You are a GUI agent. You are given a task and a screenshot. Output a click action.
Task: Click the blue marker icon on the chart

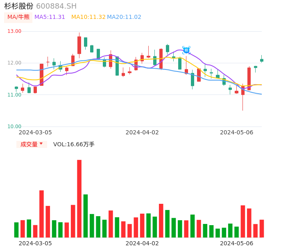(186, 50)
